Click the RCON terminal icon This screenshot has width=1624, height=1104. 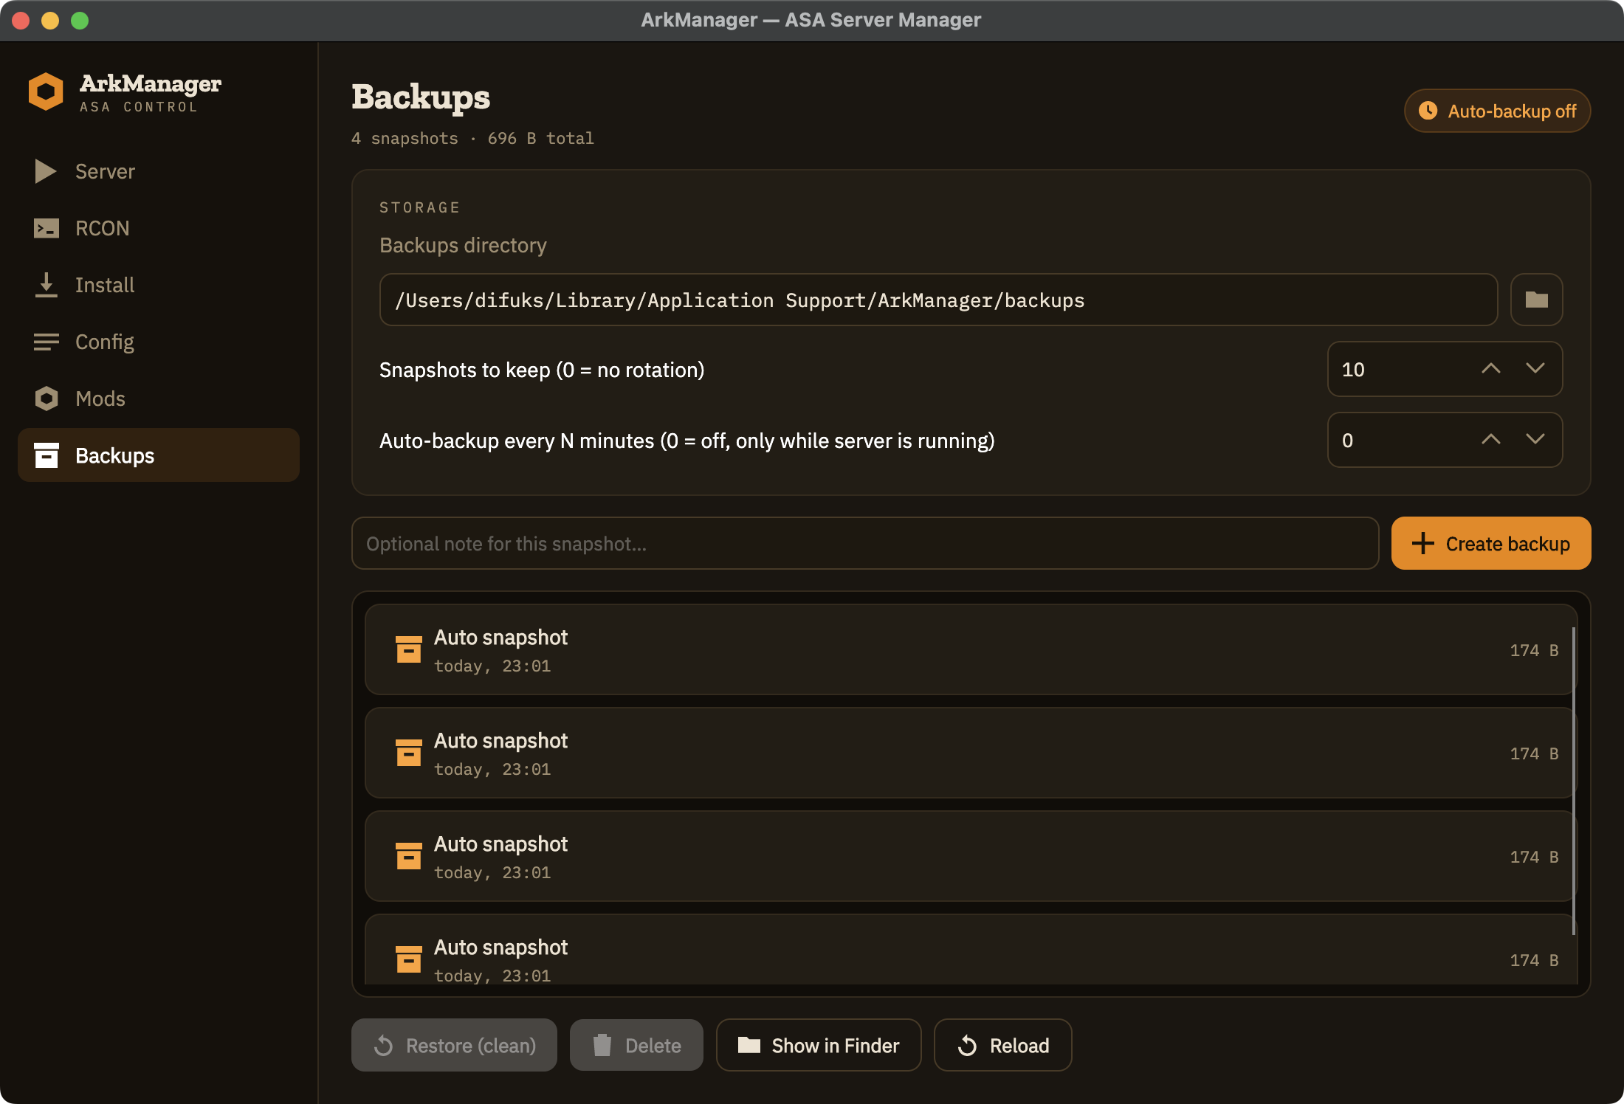pyautogui.click(x=46, y=228)
